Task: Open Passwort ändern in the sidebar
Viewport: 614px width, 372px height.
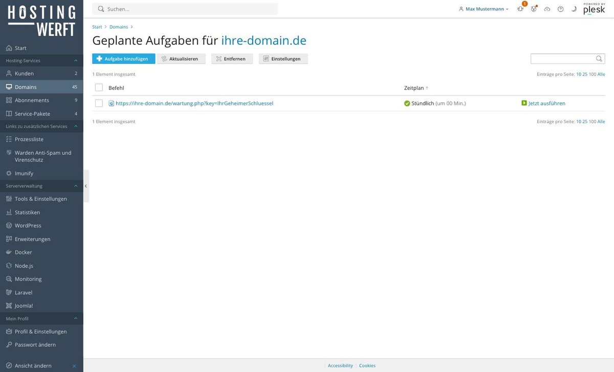Action: pyautogui.click(x=41, y=345)
